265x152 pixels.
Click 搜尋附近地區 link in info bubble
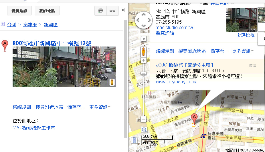coord(192,51)
